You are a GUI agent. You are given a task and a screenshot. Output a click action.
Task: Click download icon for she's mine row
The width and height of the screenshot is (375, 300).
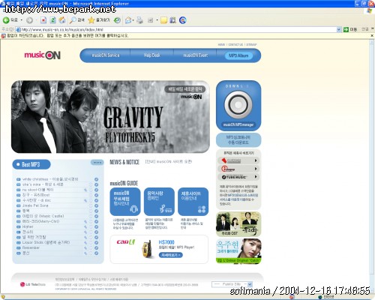[96, 184]
